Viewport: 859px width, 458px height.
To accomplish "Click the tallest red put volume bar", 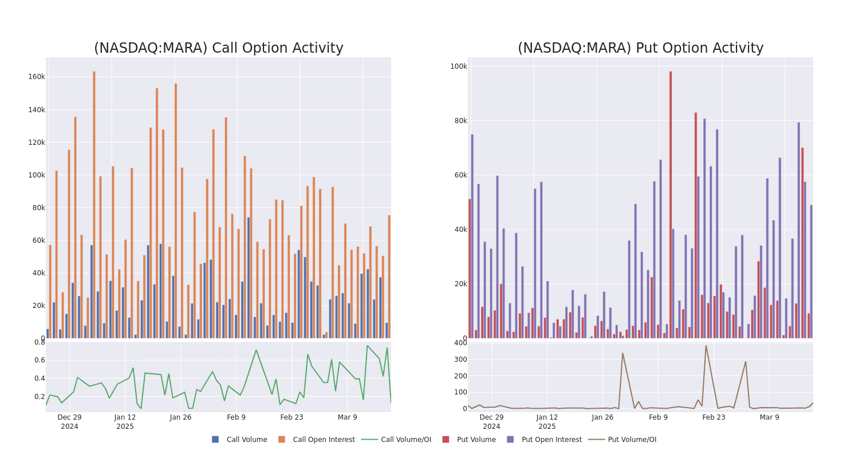I will (671, 204).
